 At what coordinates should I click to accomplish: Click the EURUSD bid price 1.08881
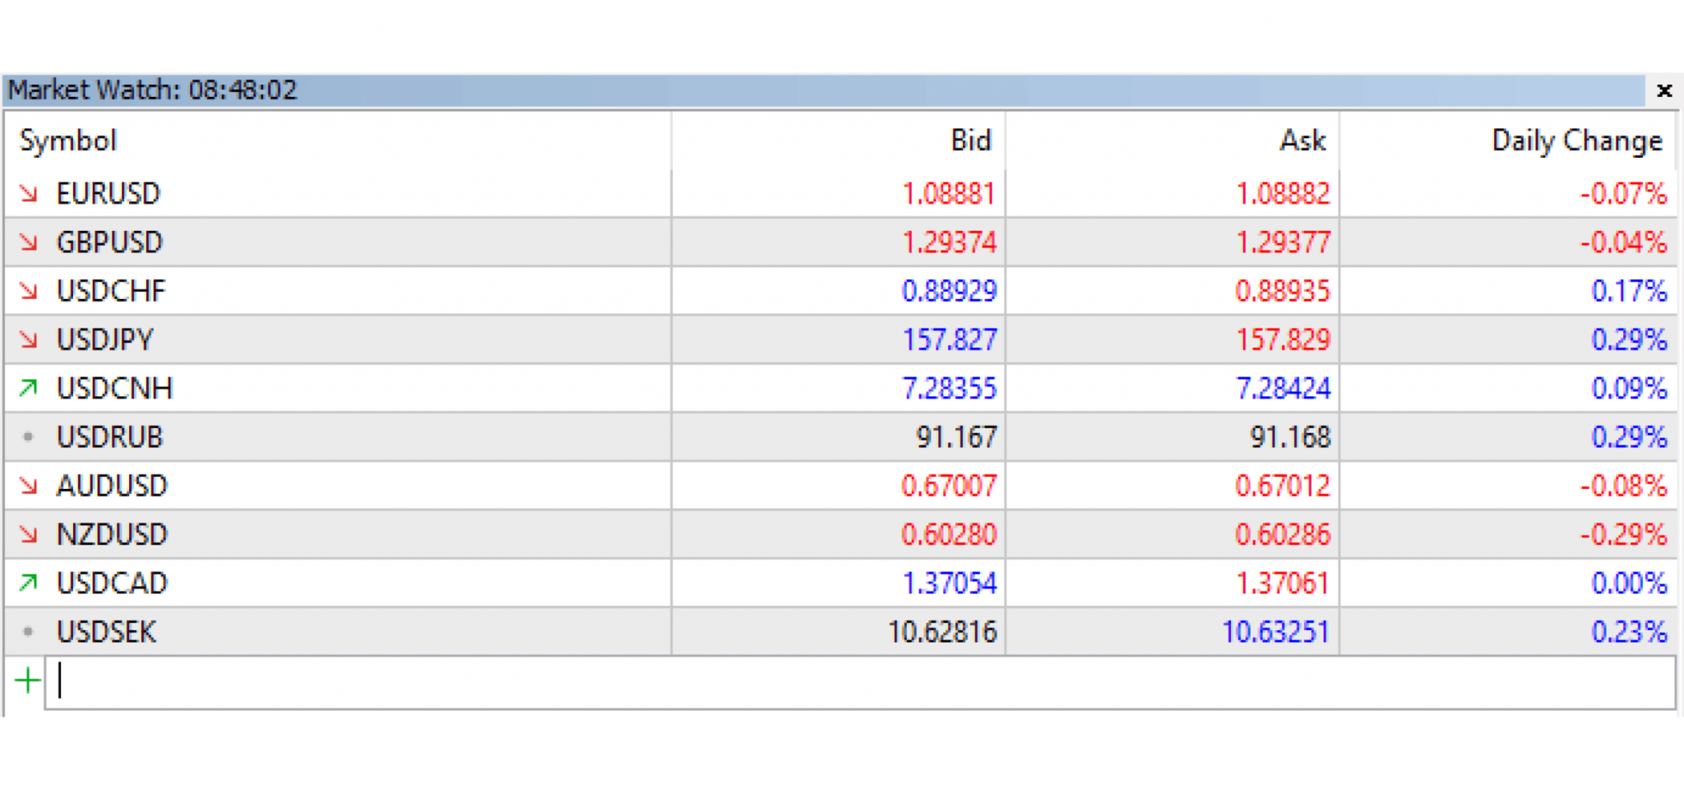(x=948, y=194)
